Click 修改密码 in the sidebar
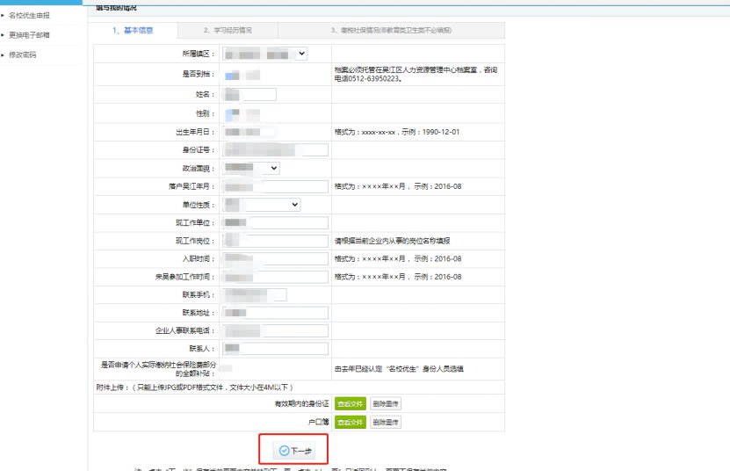This screenshot has height=471, width=730. pos(24,54)
